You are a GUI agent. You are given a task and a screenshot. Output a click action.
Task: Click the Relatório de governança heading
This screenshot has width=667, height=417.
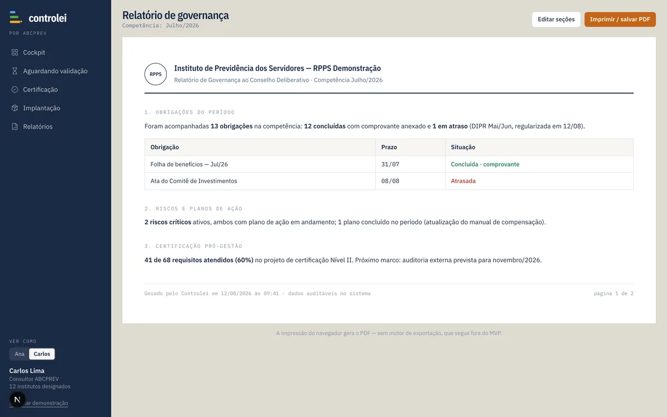click(x=175, y=15)
